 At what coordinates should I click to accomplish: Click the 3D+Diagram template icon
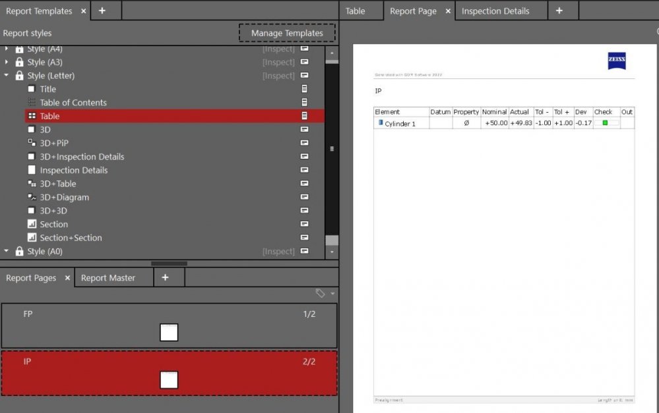pyautogui.click(x=32, y=197)
